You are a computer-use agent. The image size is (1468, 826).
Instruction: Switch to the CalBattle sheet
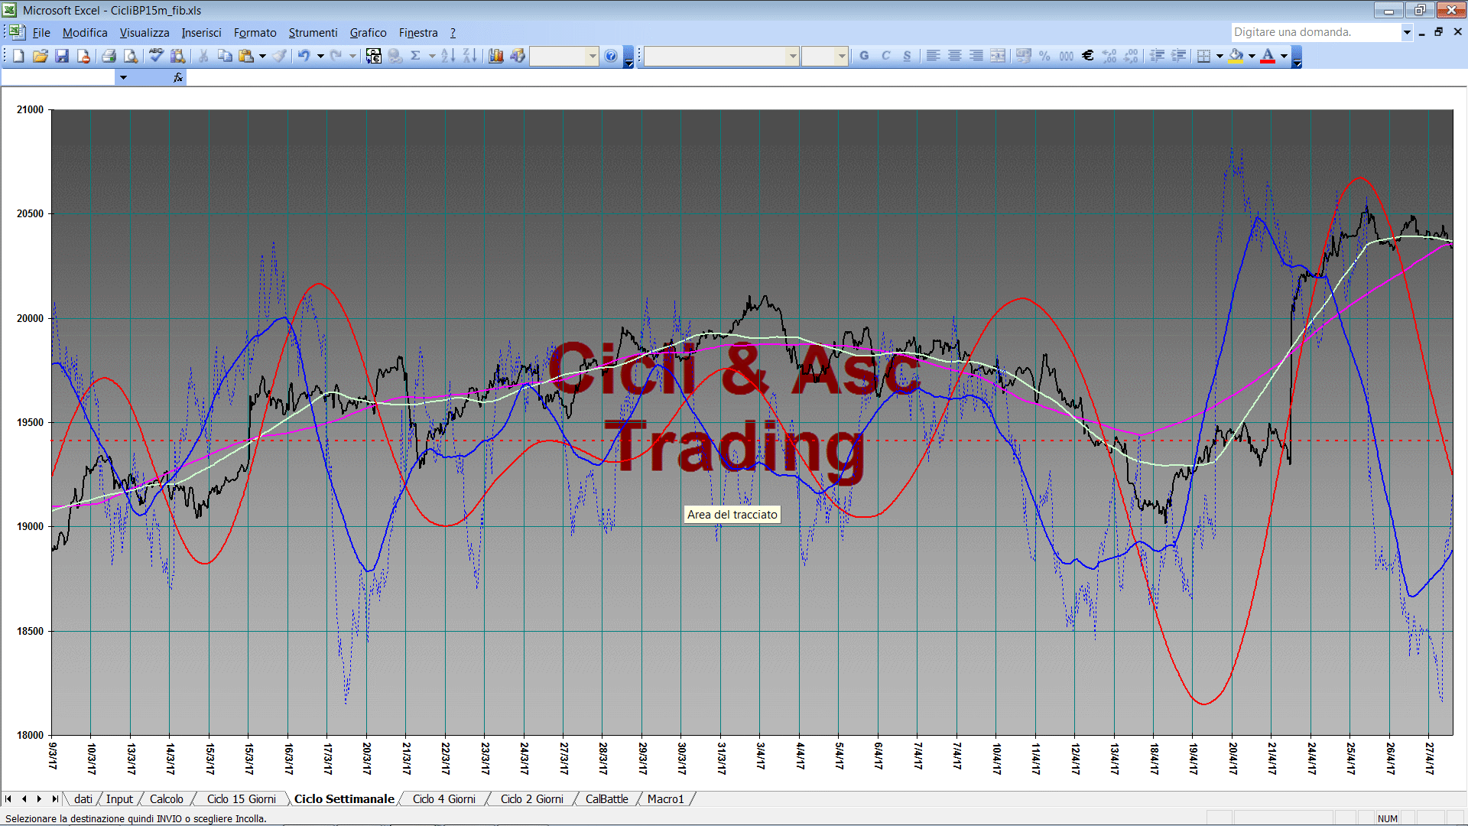coord(606,798)
